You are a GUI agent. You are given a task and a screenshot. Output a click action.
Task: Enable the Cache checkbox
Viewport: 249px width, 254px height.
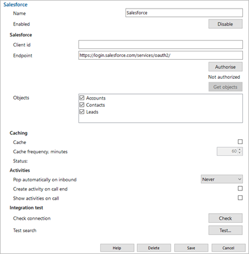pos(240,142)
